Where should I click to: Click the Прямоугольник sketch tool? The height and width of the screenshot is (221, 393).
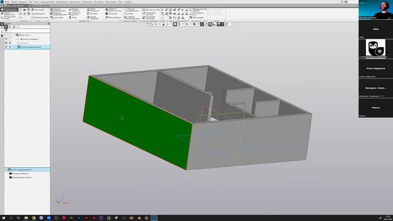[x=40, y=18]
